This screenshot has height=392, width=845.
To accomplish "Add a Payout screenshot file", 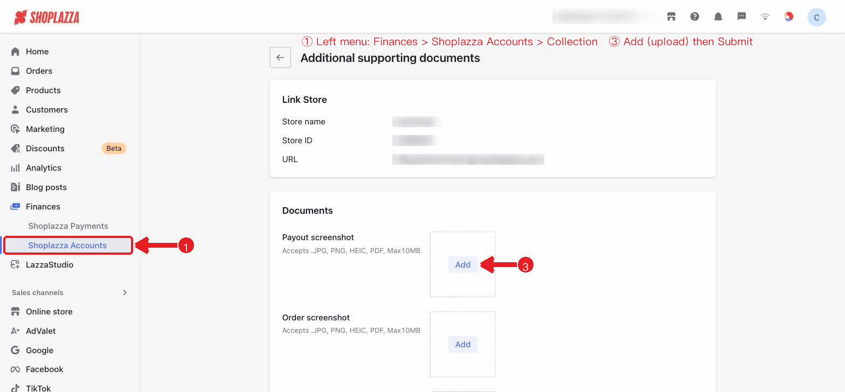I will (463, 264).
